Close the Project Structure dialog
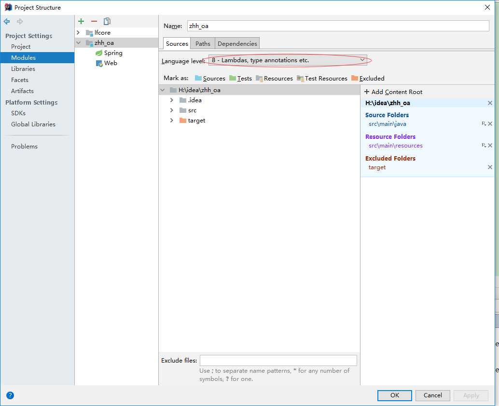499x406 pixels. pos(487,7)
